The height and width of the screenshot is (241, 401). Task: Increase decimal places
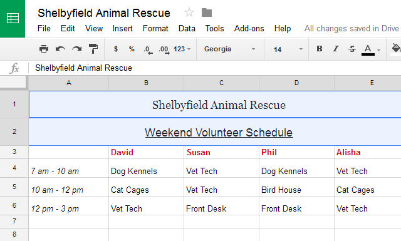(164, 49)
